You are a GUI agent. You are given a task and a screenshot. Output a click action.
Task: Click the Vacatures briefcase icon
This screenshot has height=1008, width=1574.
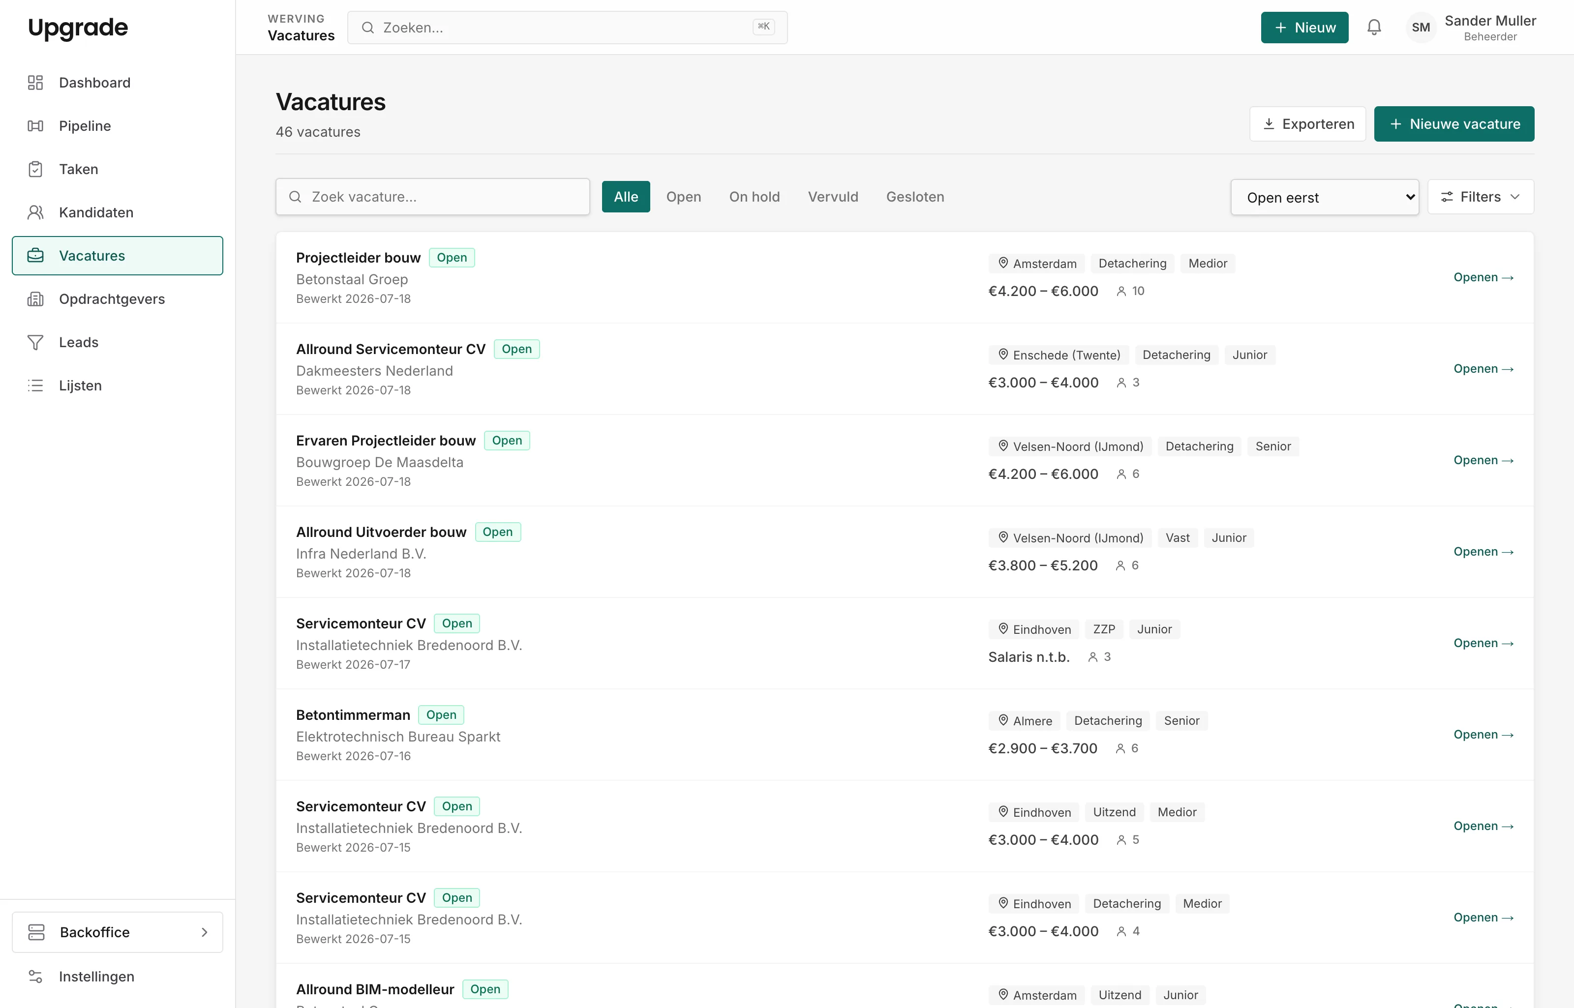[35, 255]
